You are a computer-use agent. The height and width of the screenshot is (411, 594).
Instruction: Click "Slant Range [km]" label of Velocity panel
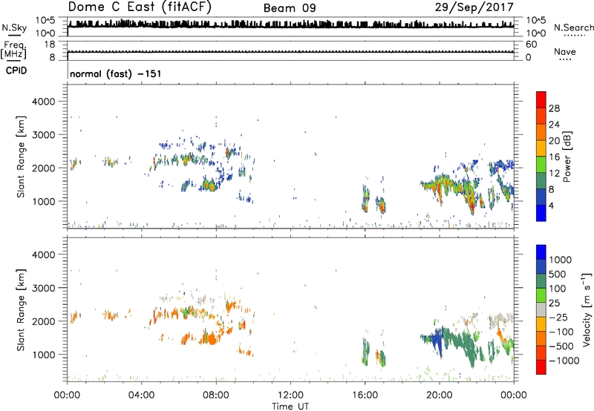tap(22, 310)
